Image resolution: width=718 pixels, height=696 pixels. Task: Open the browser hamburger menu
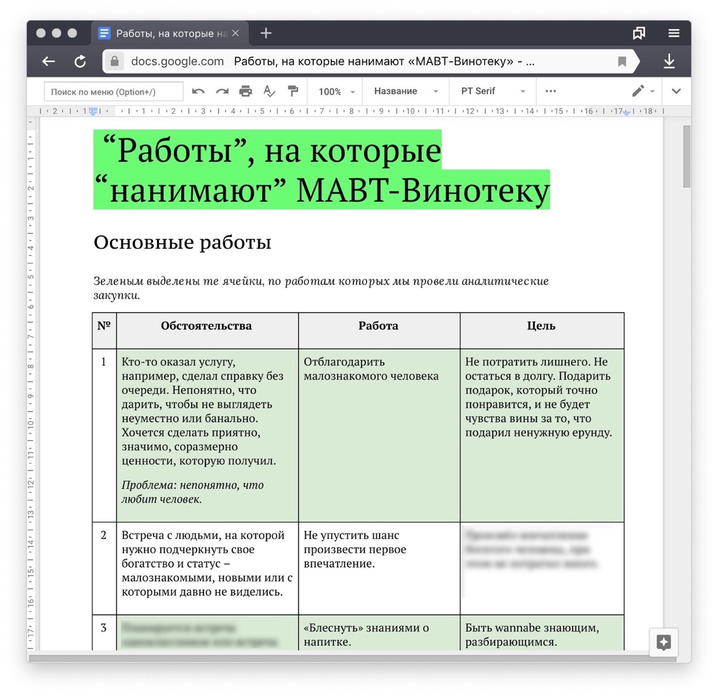tap(673, 33)
